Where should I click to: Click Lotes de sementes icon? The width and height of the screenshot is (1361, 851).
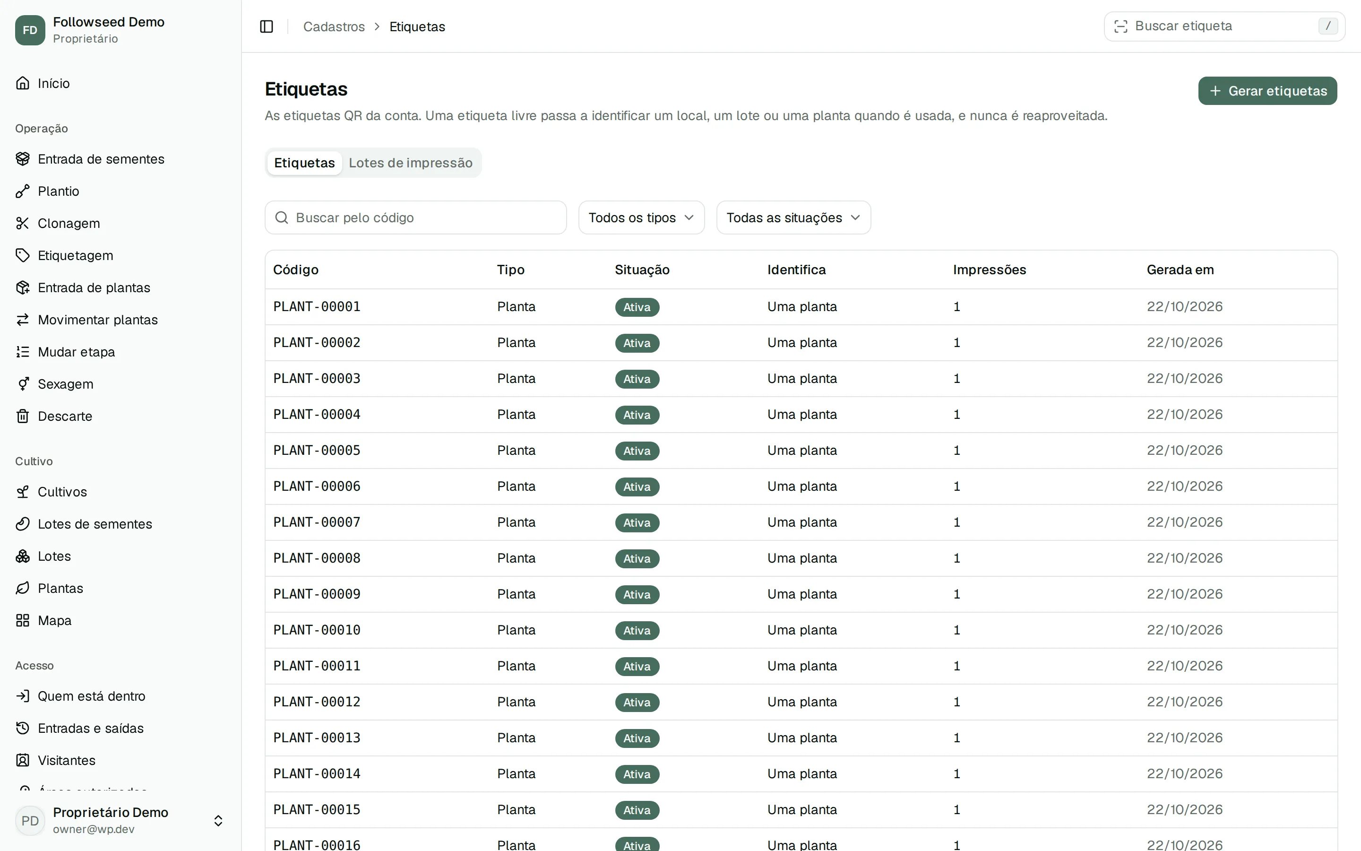tap(23, 524)
